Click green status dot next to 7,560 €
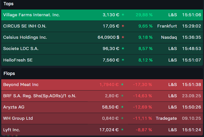204x137 pixels. pos(123,60)
